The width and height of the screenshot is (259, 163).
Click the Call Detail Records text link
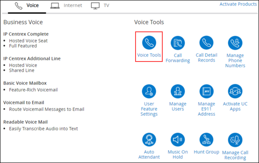coord(206,58)
